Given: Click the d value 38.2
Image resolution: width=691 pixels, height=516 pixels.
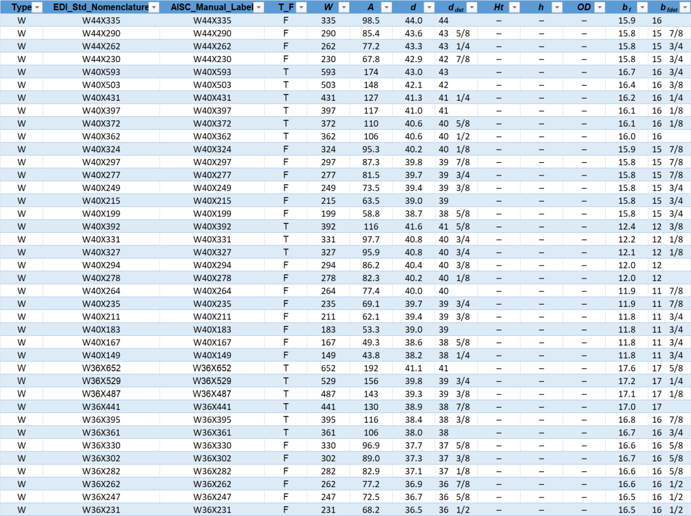Looking at the screenshot, I should click(413, 355).
